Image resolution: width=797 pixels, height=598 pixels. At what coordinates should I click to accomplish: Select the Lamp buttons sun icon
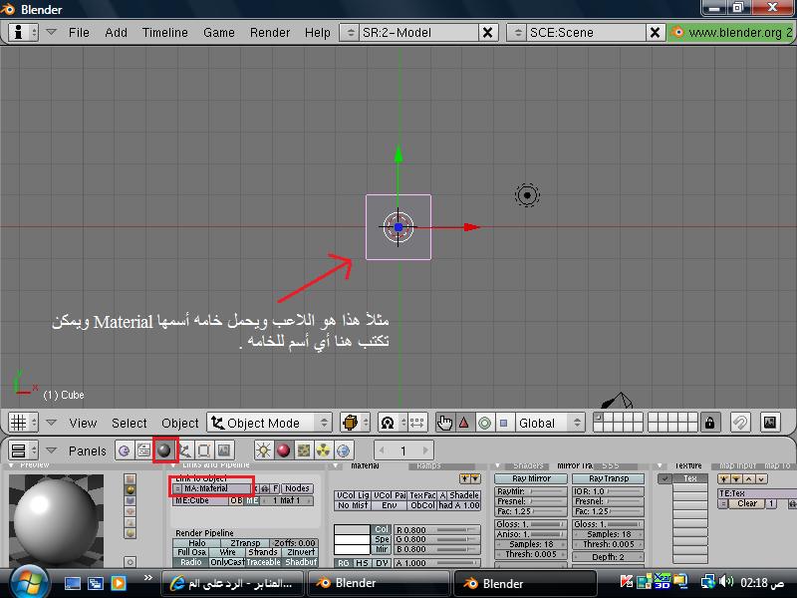263,450
